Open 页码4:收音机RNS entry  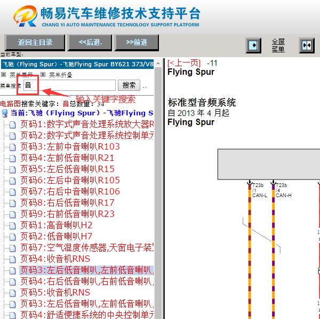55,259
